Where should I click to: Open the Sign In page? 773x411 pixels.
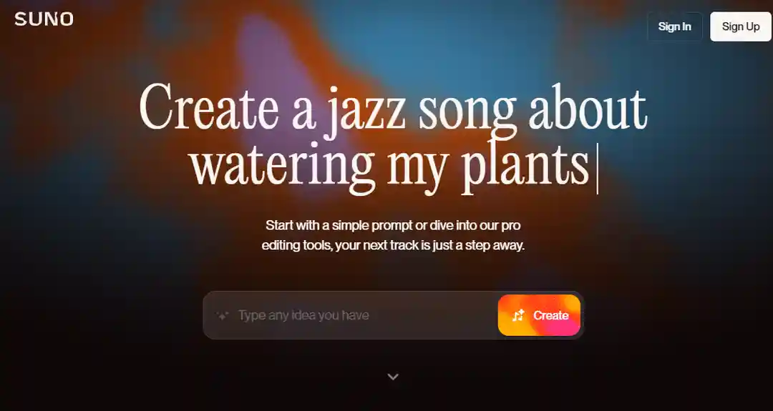[674, 26]
